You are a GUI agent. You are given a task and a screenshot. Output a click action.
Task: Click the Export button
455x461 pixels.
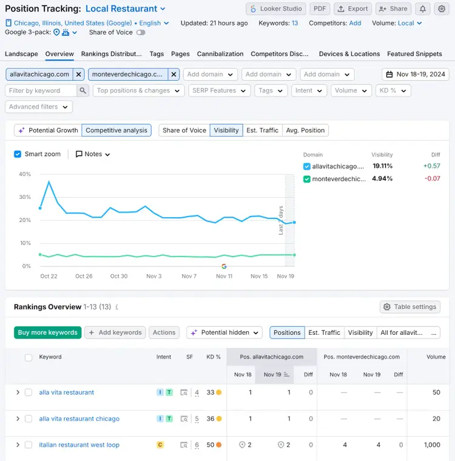click(352, 9)
